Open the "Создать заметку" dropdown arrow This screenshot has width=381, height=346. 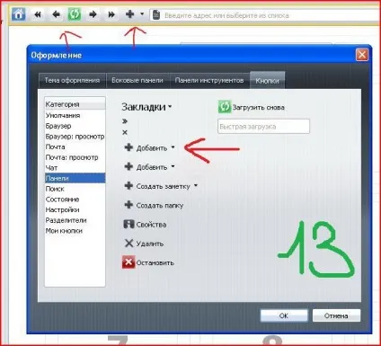(x=196, y=185)
